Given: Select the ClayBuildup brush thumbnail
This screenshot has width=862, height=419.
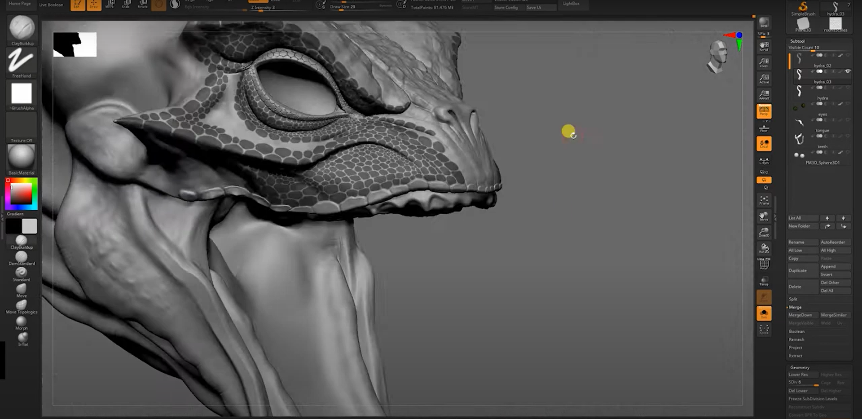Looking at the screenshot, I should 22,28.
